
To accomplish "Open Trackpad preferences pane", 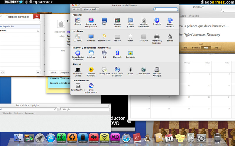I will pos(143,38).
